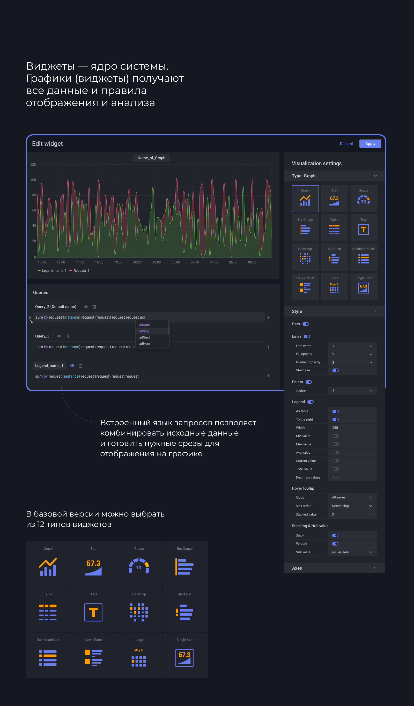Image resolution: width=414 pixels, height=706 pixels.
Task: Open the Line width dropdown
Action: coord(352,346)
